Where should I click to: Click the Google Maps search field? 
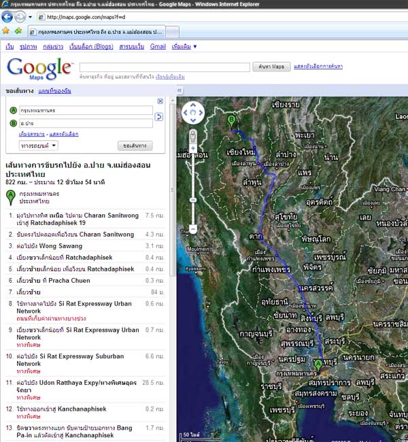(x=164, y=67)
